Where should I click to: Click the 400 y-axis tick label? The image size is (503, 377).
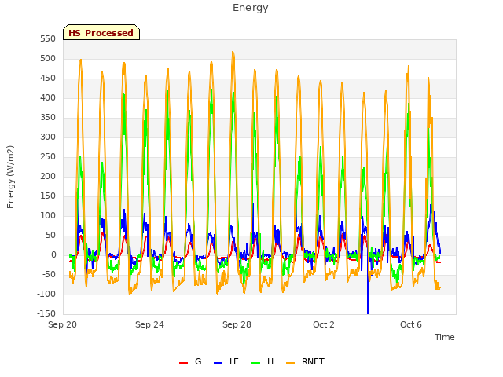(48, 97)
